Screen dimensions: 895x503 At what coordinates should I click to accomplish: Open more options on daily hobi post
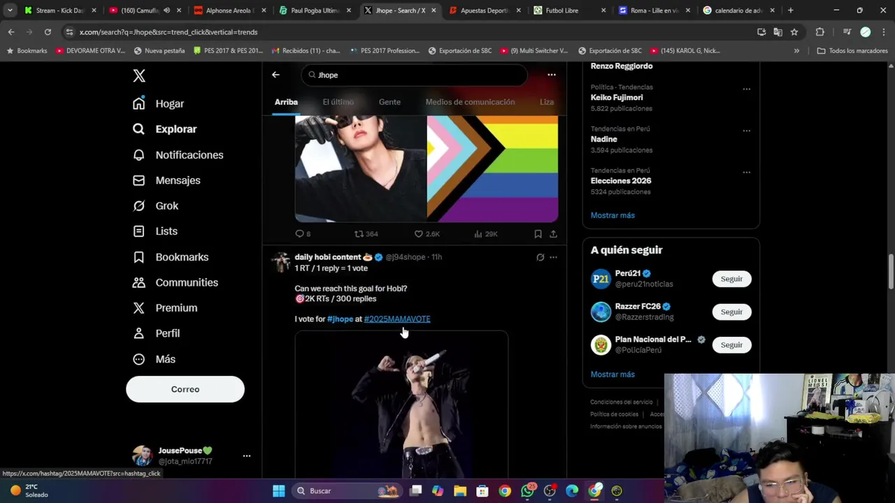553,257
